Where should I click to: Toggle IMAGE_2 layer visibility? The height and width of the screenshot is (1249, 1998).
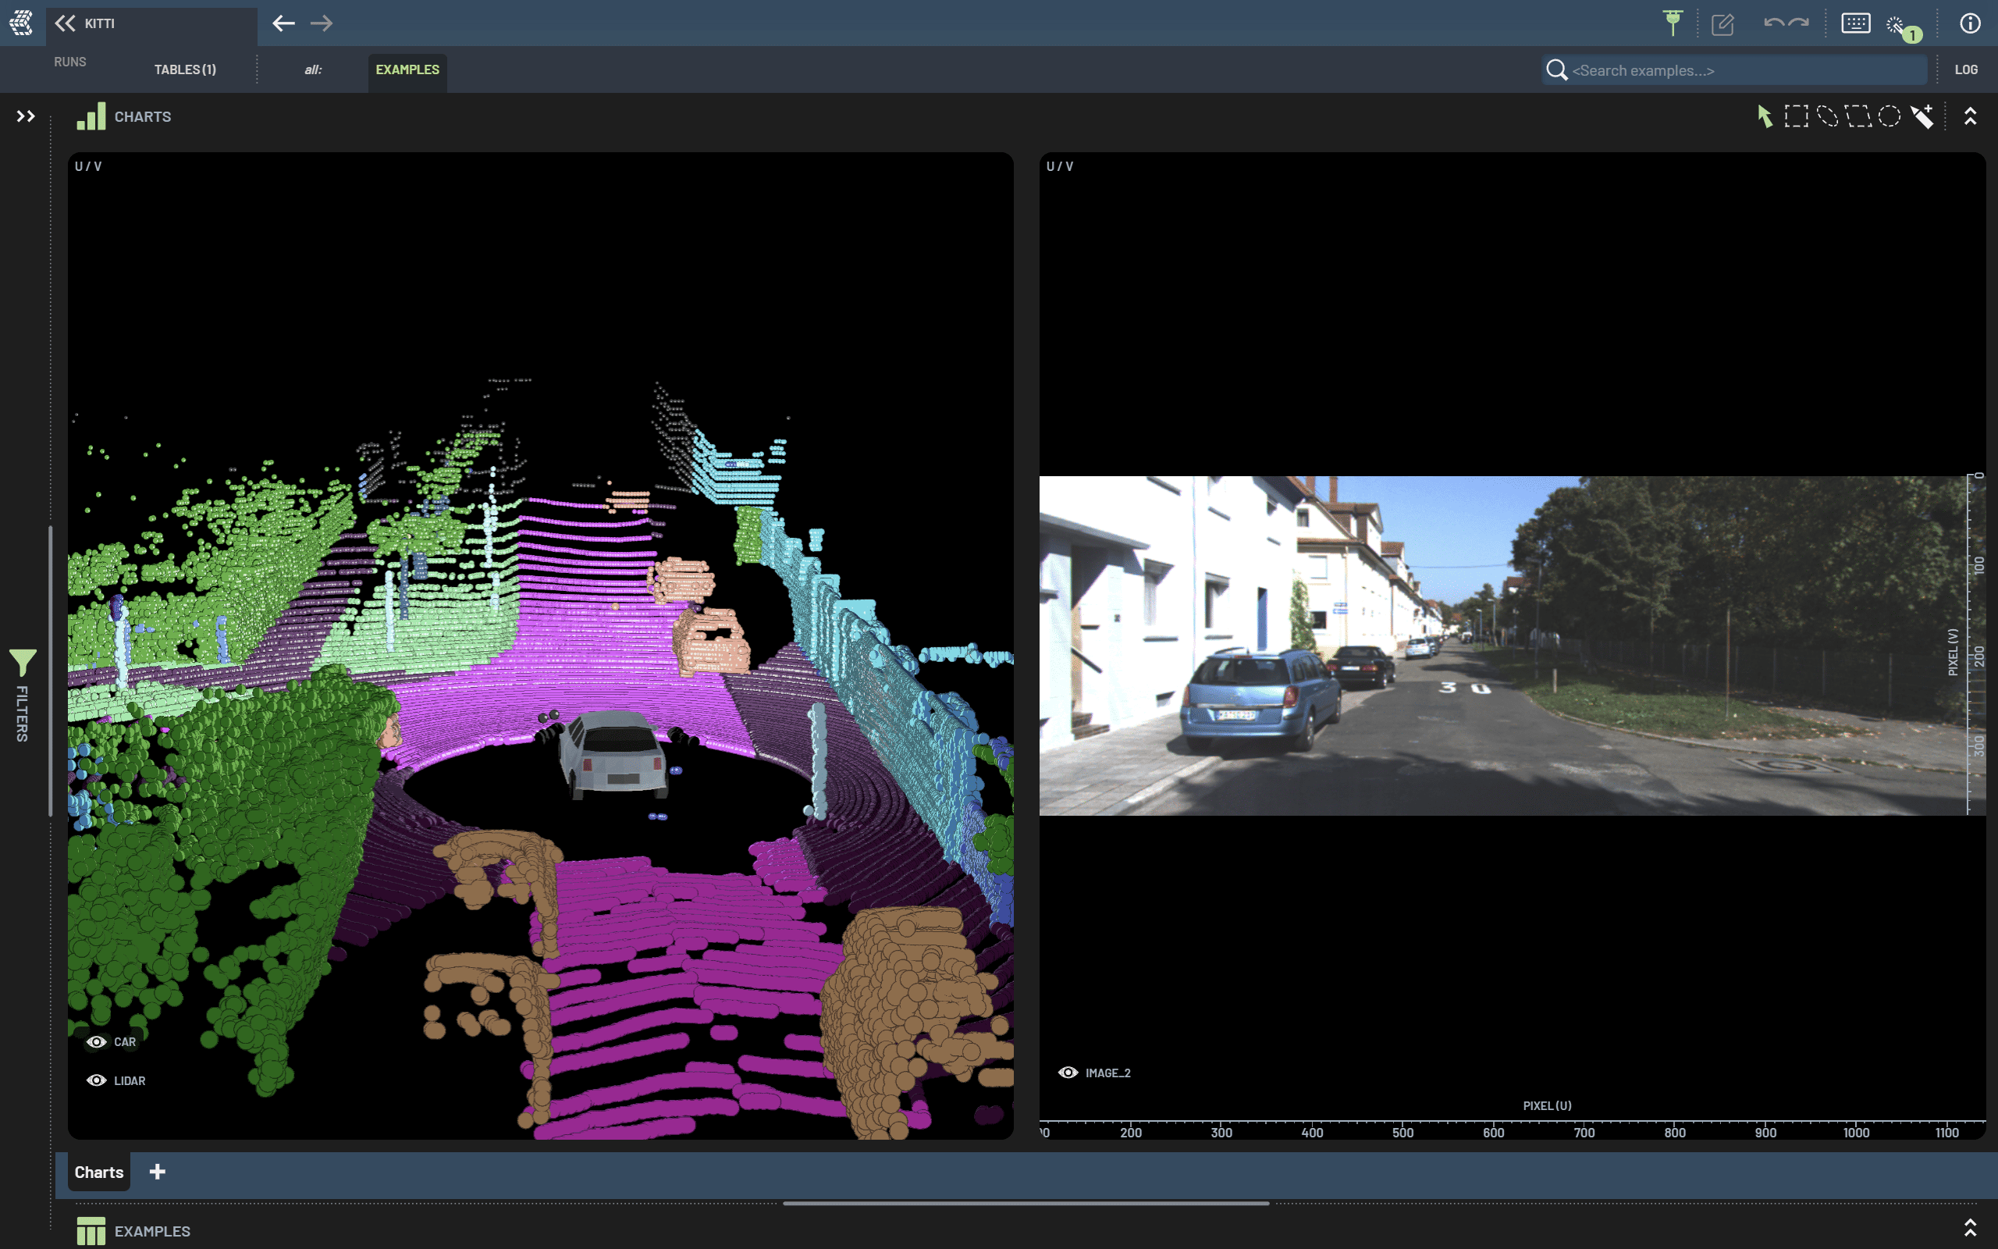(1068, 1073)
